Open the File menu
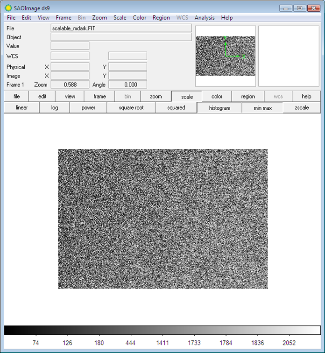 pos(11,18)
